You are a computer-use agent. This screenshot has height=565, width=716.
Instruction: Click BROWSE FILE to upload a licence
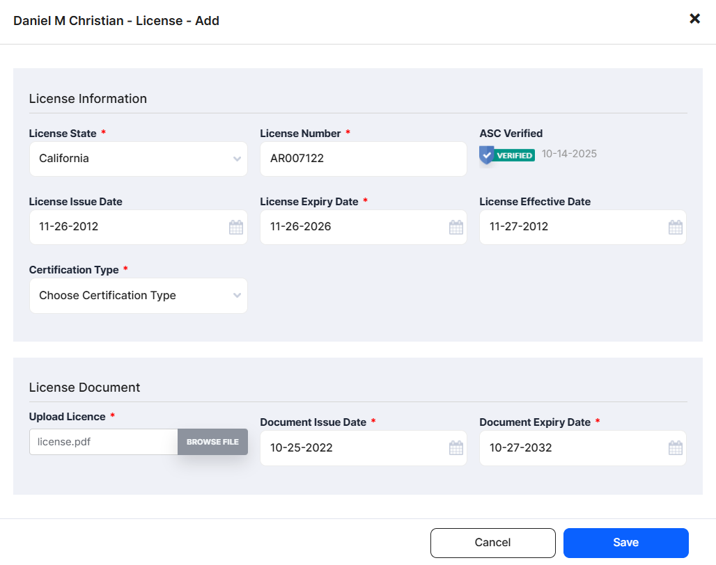212,441
